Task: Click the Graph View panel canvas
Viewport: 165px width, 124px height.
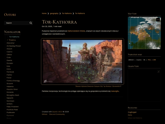Action: (x=144, y=85)
